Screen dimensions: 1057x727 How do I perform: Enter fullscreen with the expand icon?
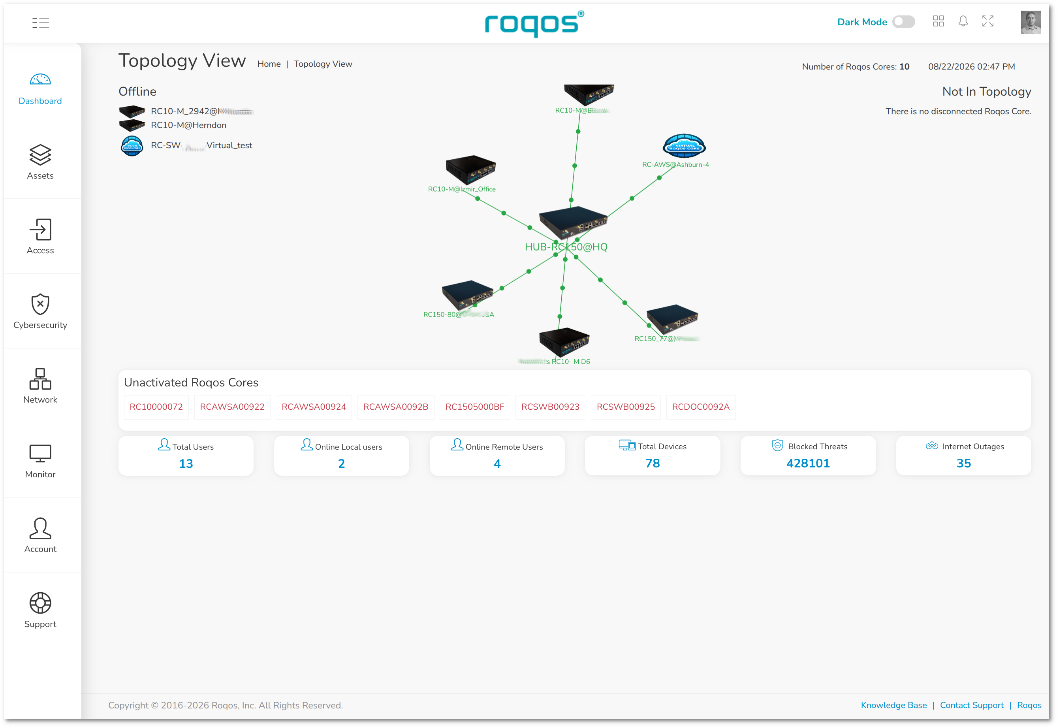point(987,21)
